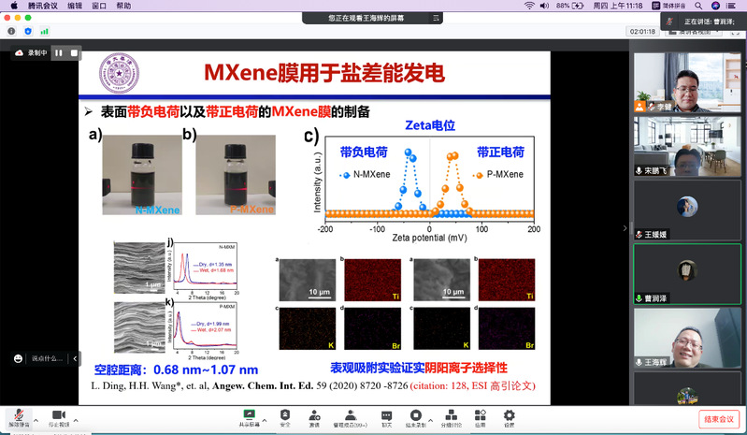Open the 应用 apps icon
This screenshot has width=747, height=435.
480,415
